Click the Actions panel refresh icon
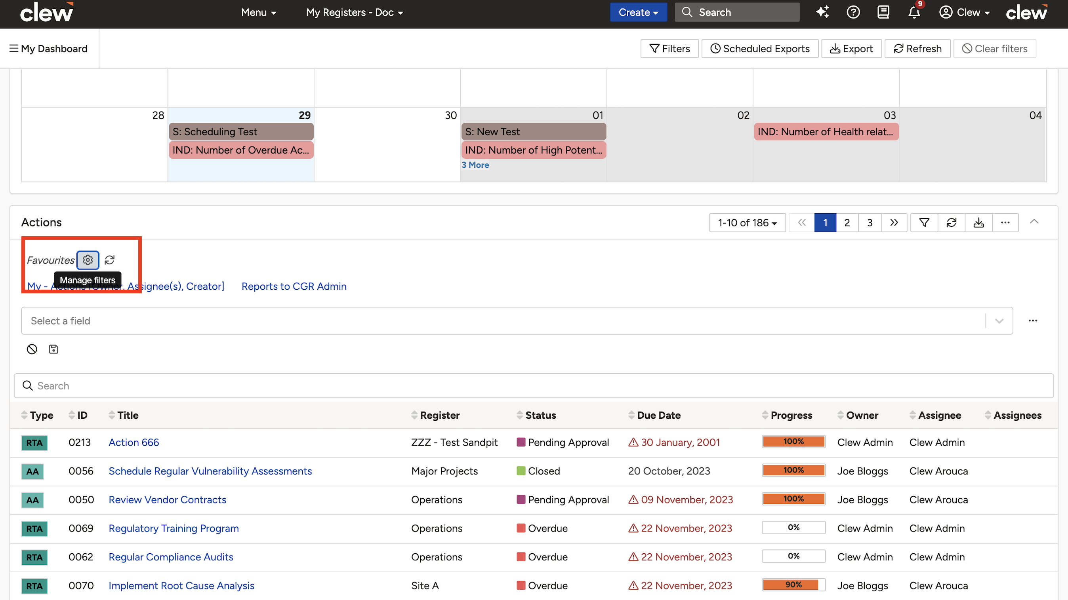 pos(952,223)
